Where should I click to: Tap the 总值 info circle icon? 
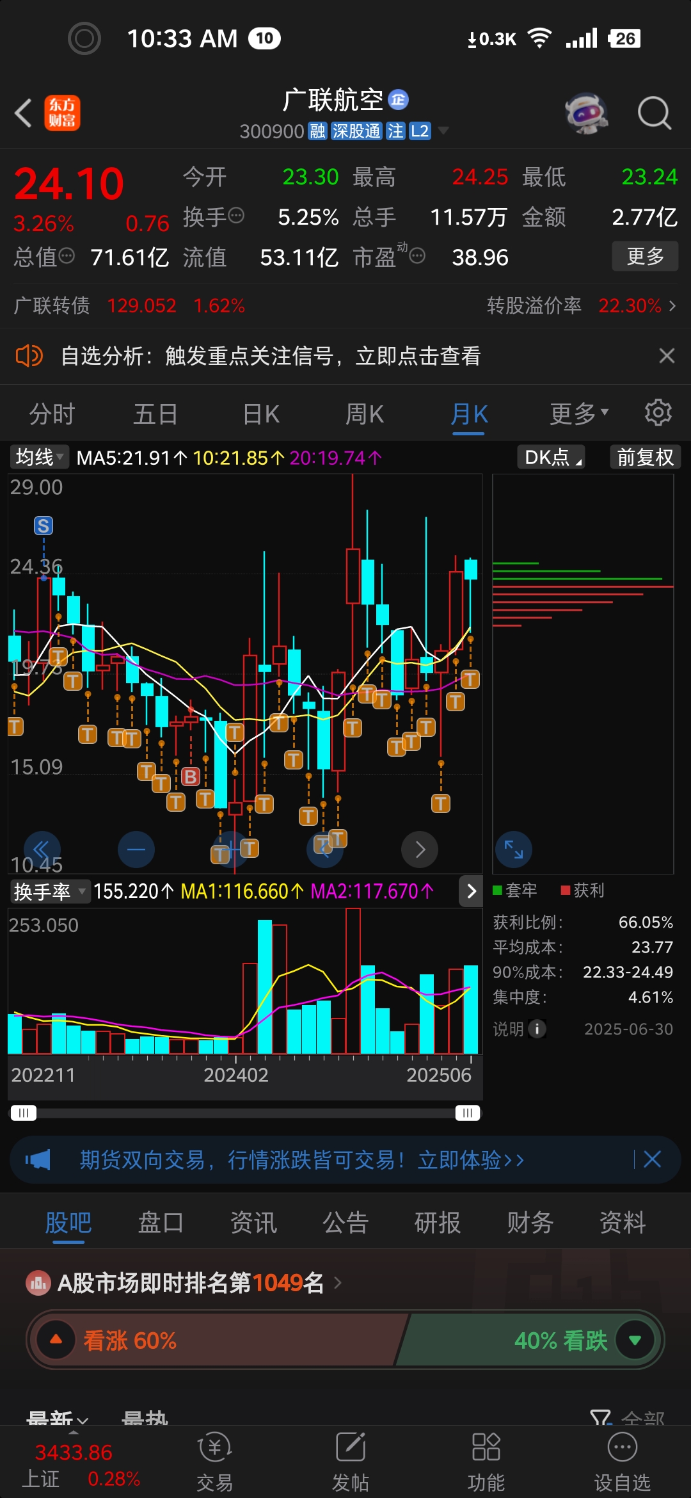[x=67, y=256]
